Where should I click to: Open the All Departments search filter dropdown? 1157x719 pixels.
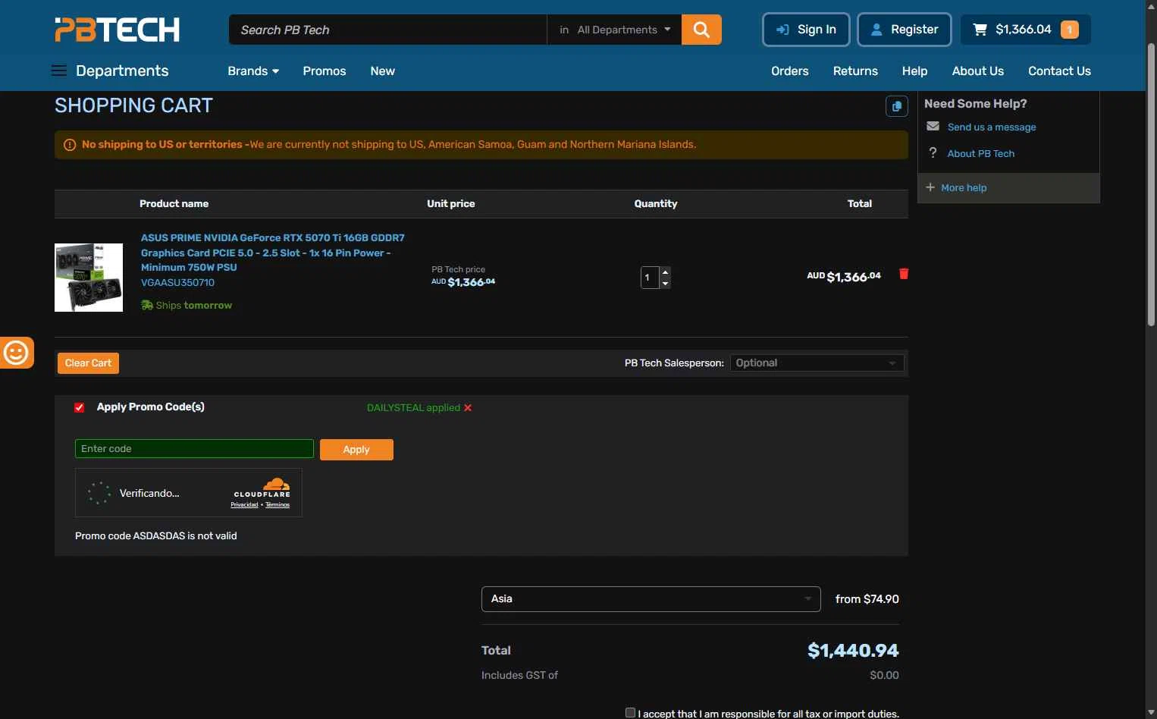pyautogui.click(x=615, y=30)
